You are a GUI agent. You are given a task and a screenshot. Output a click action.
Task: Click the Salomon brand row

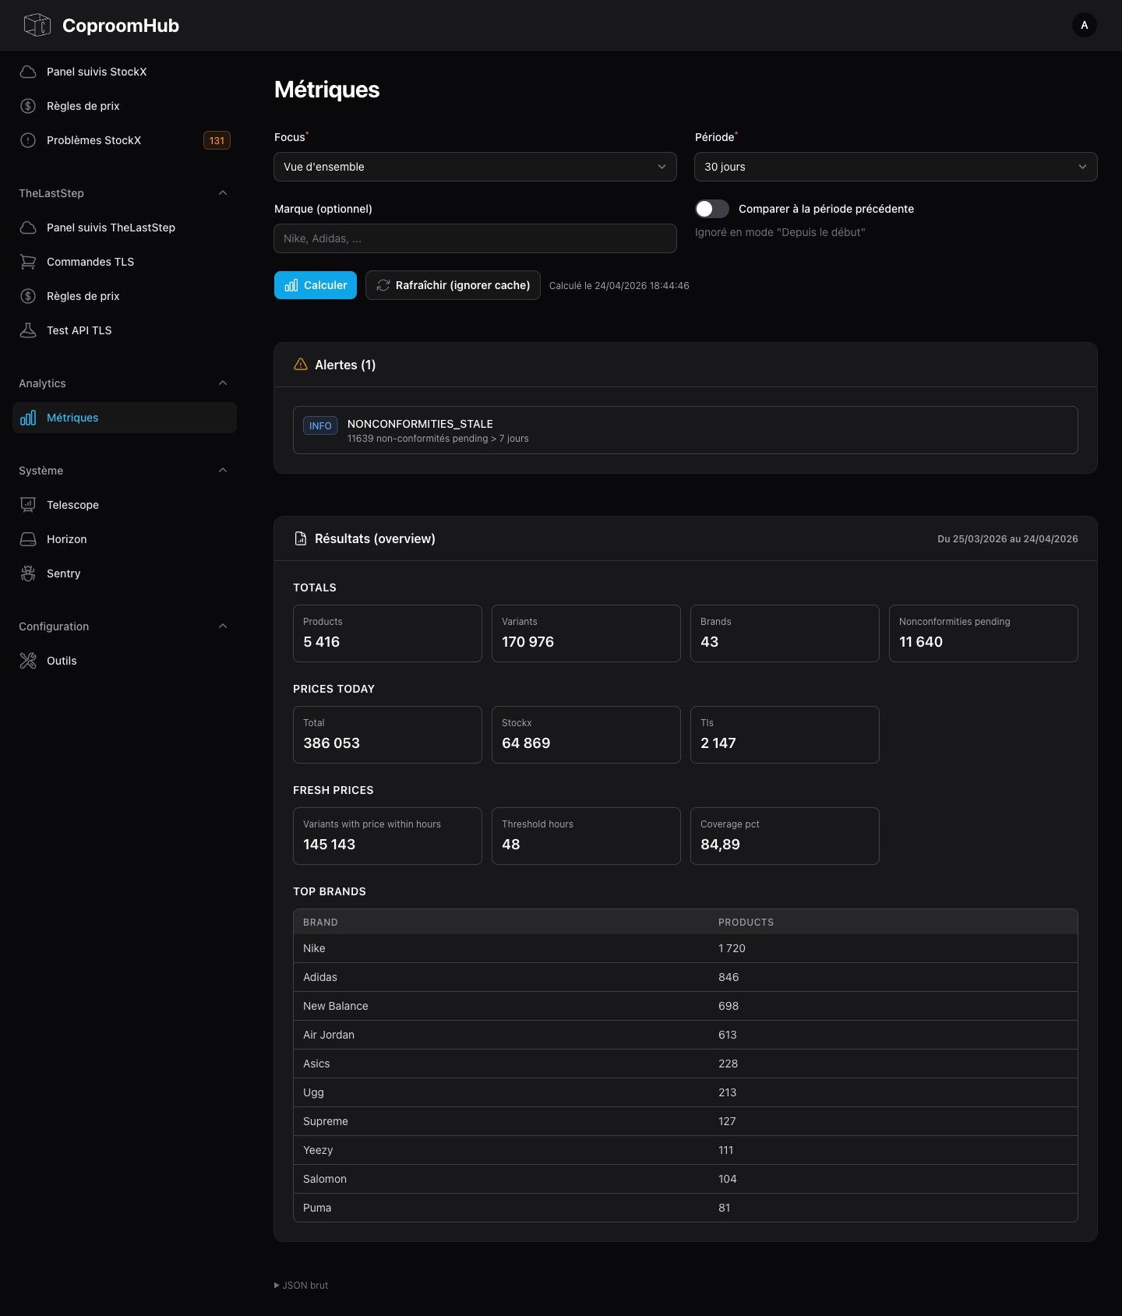pos(686,1179)
